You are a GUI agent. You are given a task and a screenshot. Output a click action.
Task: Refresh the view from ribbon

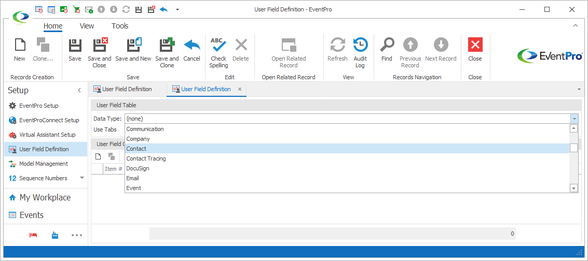[337, 45]
